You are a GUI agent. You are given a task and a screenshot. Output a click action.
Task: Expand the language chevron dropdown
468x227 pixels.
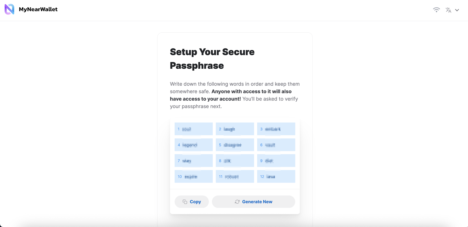point(457,10)
